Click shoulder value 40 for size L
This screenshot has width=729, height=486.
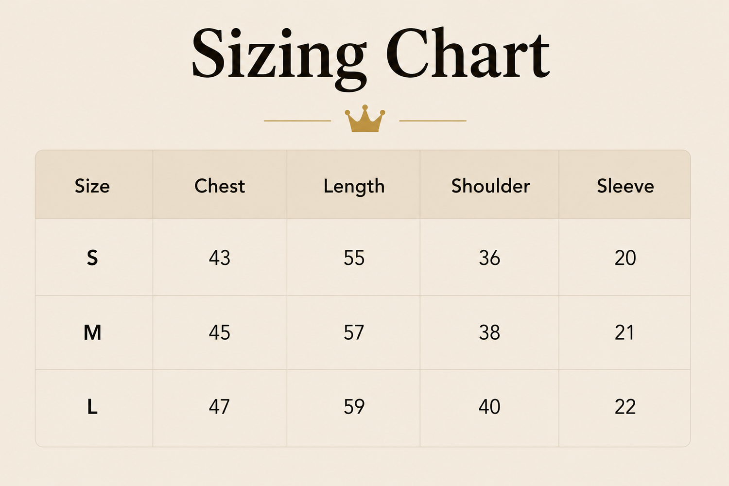coord(489,407)
